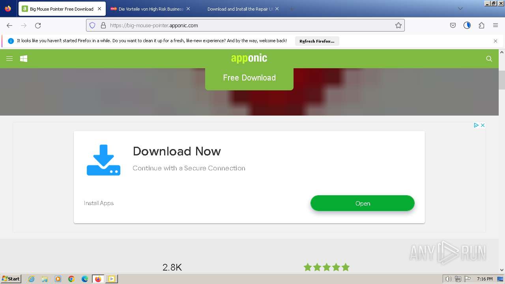Open Windows Media Player from taskbar
This screenshot has width=505, height=284.
pyautogui.click(x=58, y=279)
